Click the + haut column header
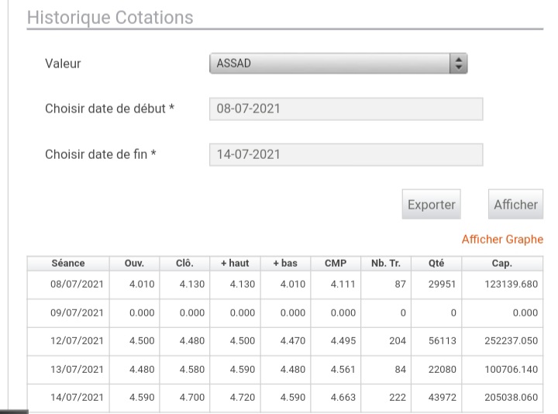558x414 pixels. tap(235, 264)
